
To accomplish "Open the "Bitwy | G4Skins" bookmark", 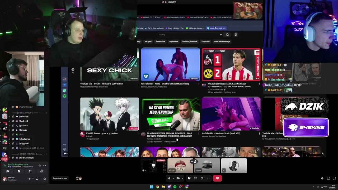I will (x=175, y=28).
